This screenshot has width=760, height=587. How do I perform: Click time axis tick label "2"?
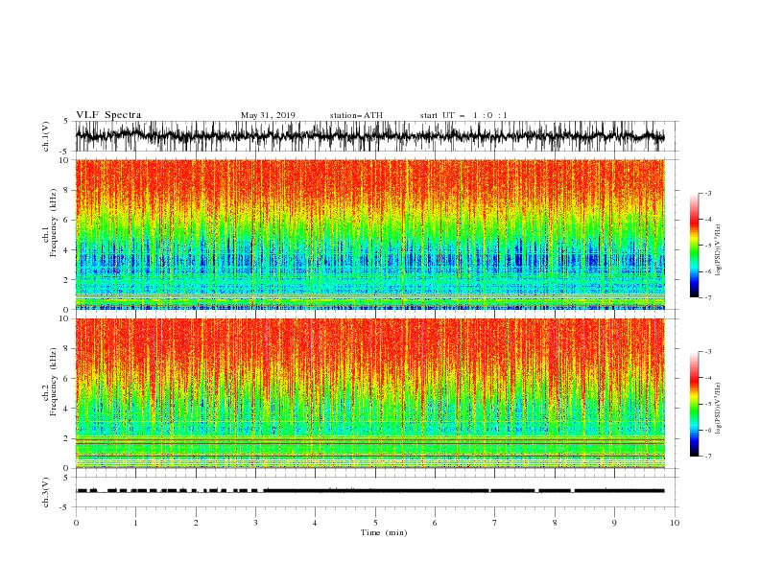coord(196,523)
